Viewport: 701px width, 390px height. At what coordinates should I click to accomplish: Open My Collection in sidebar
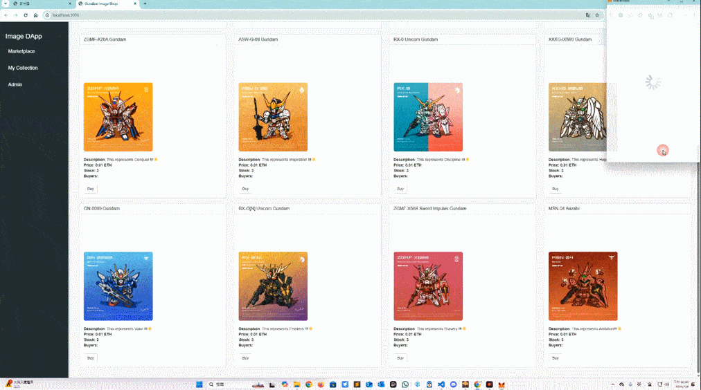coord(23,68)
